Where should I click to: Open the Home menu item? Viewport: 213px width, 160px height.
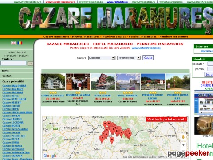point(5,71)
